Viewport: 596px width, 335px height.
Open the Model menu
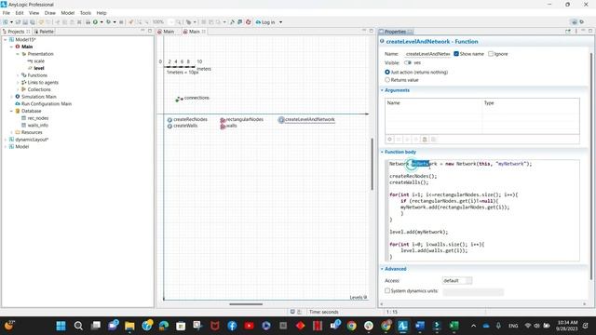click(x=68, y=13)
